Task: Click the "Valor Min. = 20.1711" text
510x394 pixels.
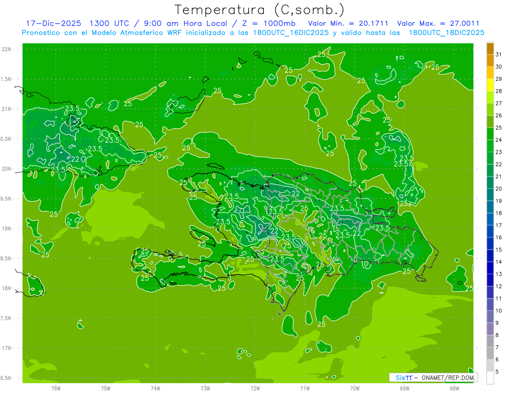Action: point(348,23)
